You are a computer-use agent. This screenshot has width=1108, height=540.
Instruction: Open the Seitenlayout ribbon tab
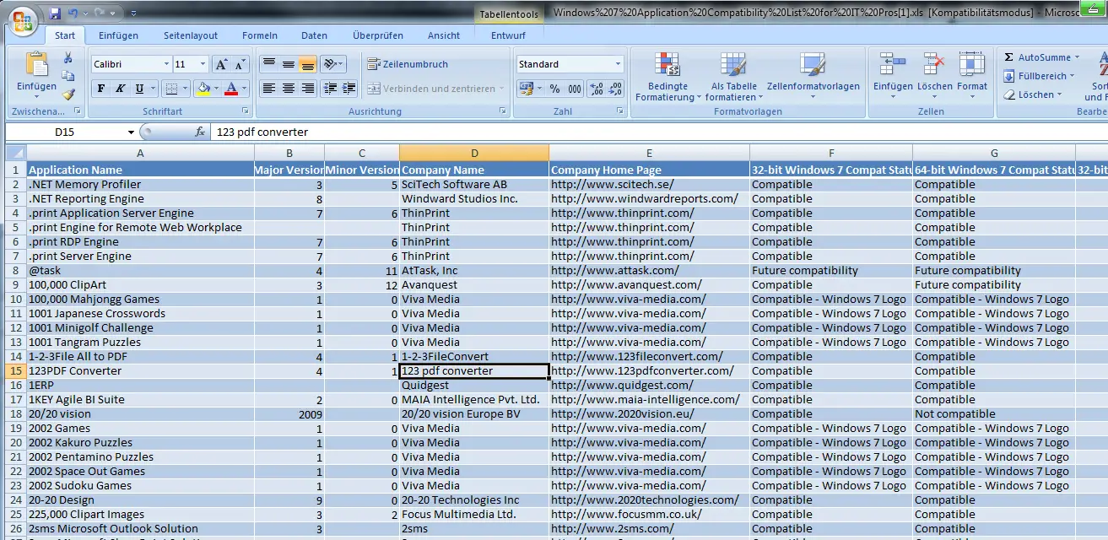coord(190,35)
